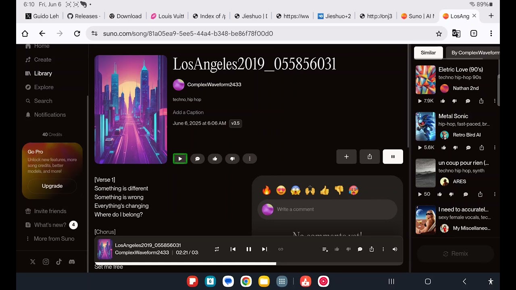Pause with the white pause button near share
The width and height of the screenshot is (516, 290).
(393, 157)
